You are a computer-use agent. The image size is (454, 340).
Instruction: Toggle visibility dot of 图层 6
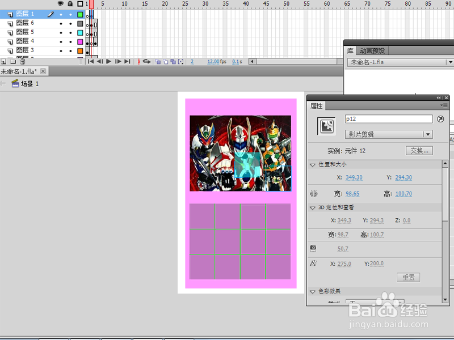[61, 24]
